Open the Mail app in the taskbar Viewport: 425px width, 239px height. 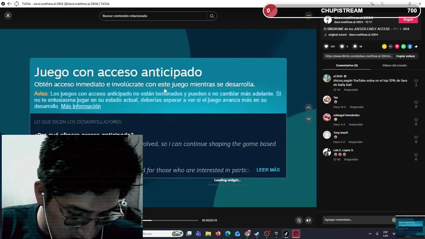pyautogui.click(x=237, y=234)
